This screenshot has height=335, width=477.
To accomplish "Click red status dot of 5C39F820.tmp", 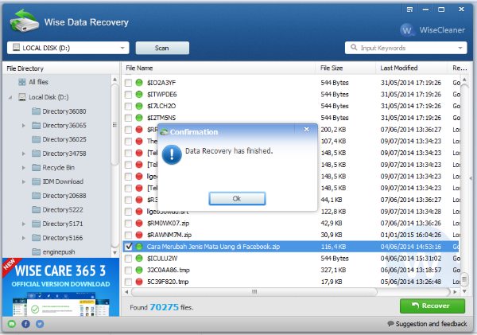I will coord(139,282).
